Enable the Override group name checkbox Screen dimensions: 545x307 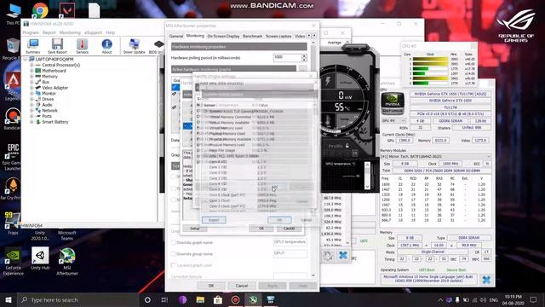point(174,254)
